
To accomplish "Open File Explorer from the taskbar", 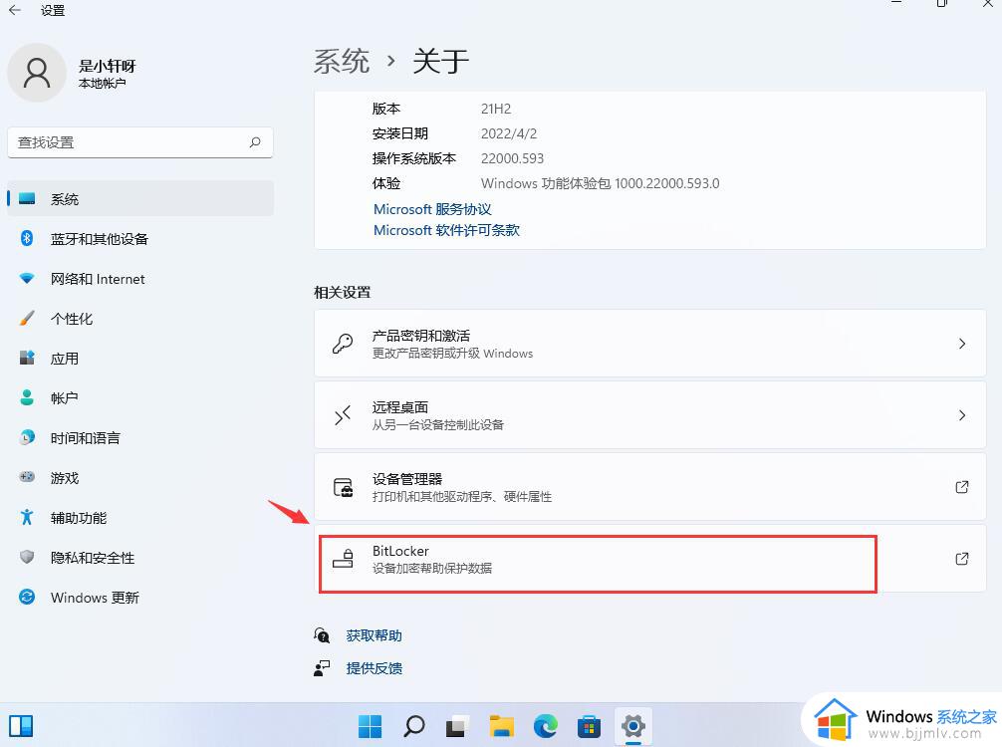I will [502, 726].
